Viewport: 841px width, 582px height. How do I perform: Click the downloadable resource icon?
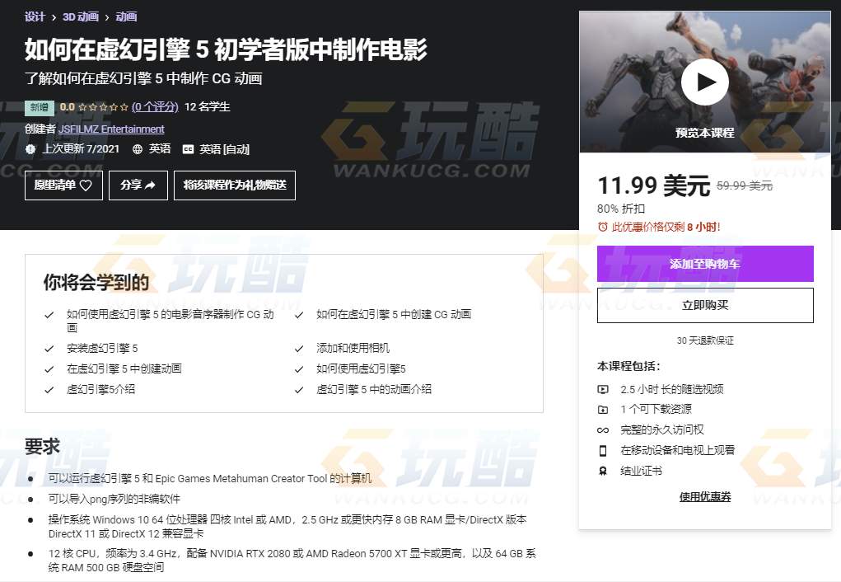(603, 410)
